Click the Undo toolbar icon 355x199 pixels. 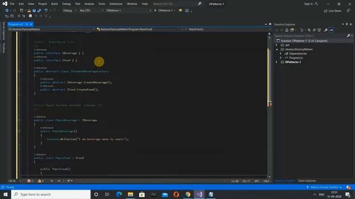tap(46, 11)
